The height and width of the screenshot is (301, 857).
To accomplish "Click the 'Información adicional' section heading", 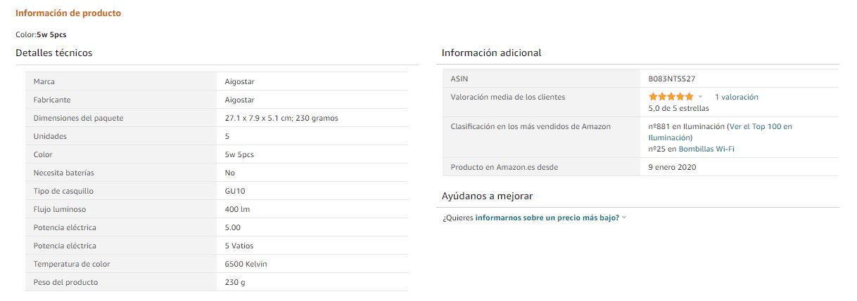I will coord(491,53).
